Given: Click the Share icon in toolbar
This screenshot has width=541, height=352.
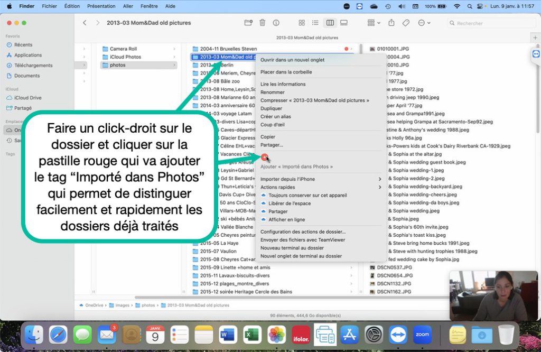Looking at the screenshot, I should tap(391, 23).
